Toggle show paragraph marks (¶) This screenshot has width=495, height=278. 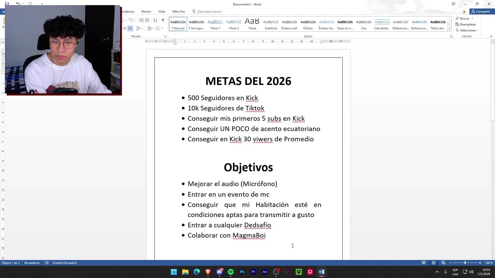(163, 20)
